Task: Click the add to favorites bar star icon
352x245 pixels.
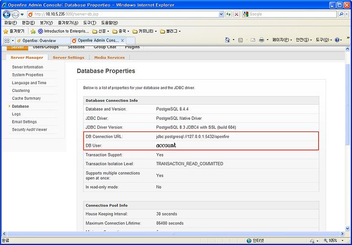Action: tap(33, 31)
